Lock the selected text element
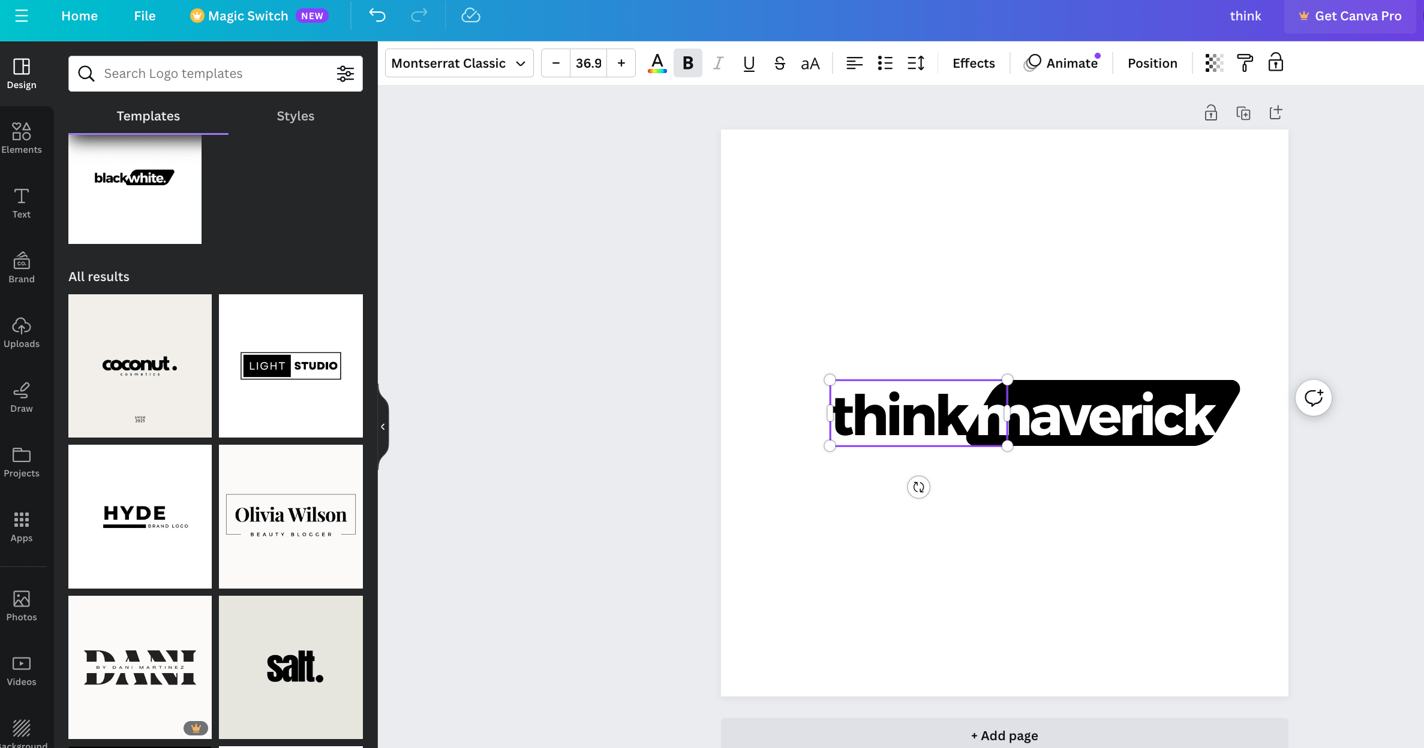 pyautogui.click(x=1276, y=63)
